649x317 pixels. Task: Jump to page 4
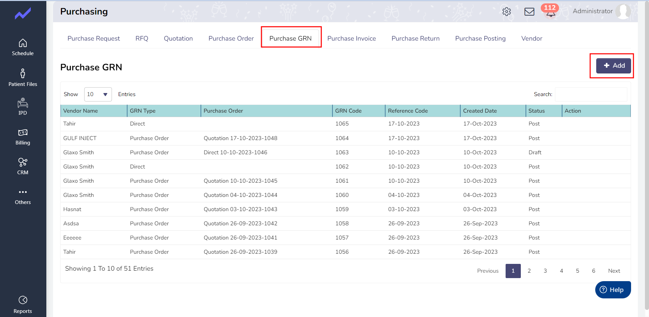click(x=561, y=271)
